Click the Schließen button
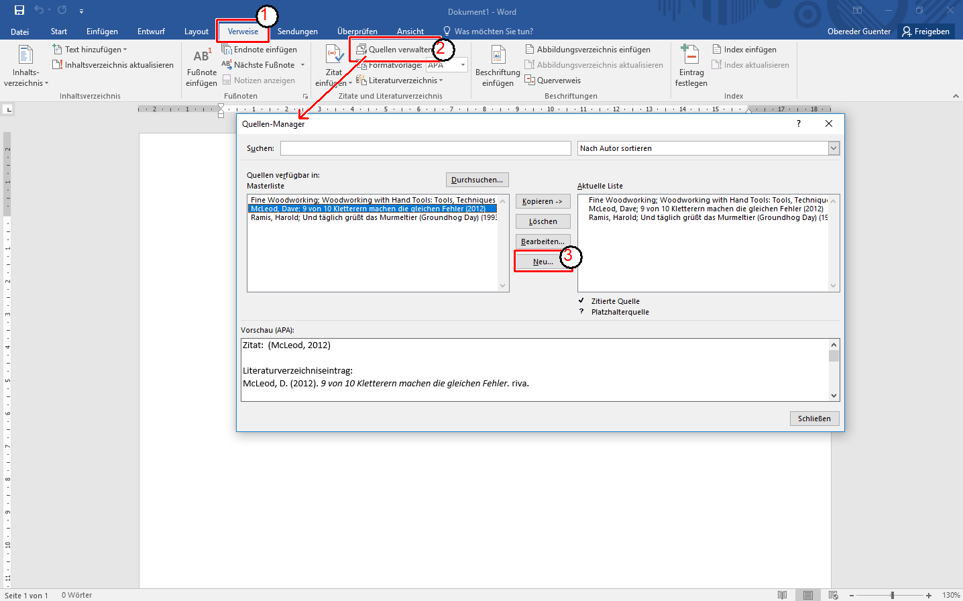Viewport: 963px width, 601px height. click(814, 419)
